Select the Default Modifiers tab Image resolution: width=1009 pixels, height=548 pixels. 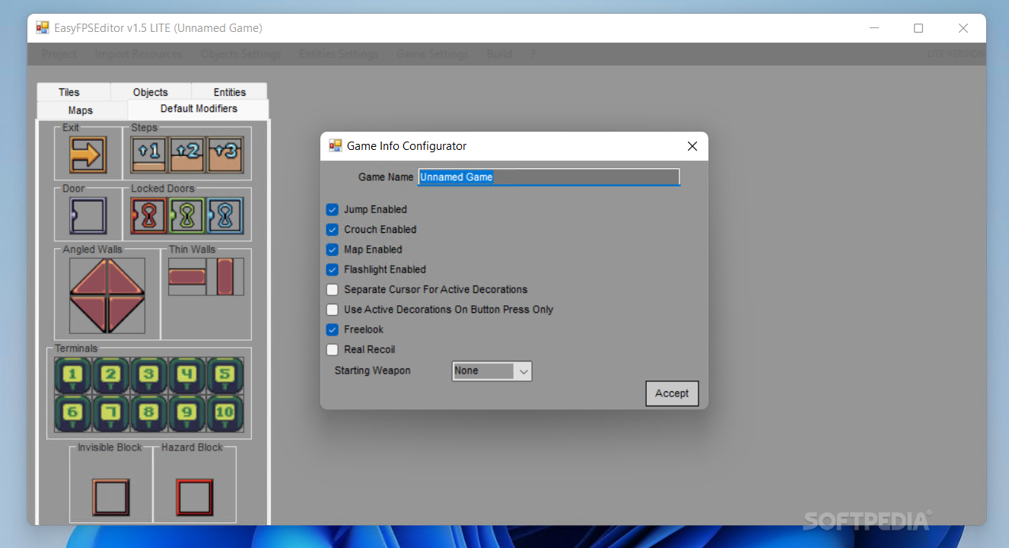199,109
